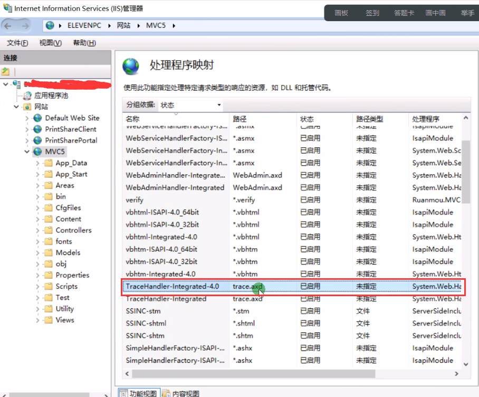479x397 pixels.
Task: Switch to the 内容视图 tab
Action: pyautogui.click(x=180, y=393)
